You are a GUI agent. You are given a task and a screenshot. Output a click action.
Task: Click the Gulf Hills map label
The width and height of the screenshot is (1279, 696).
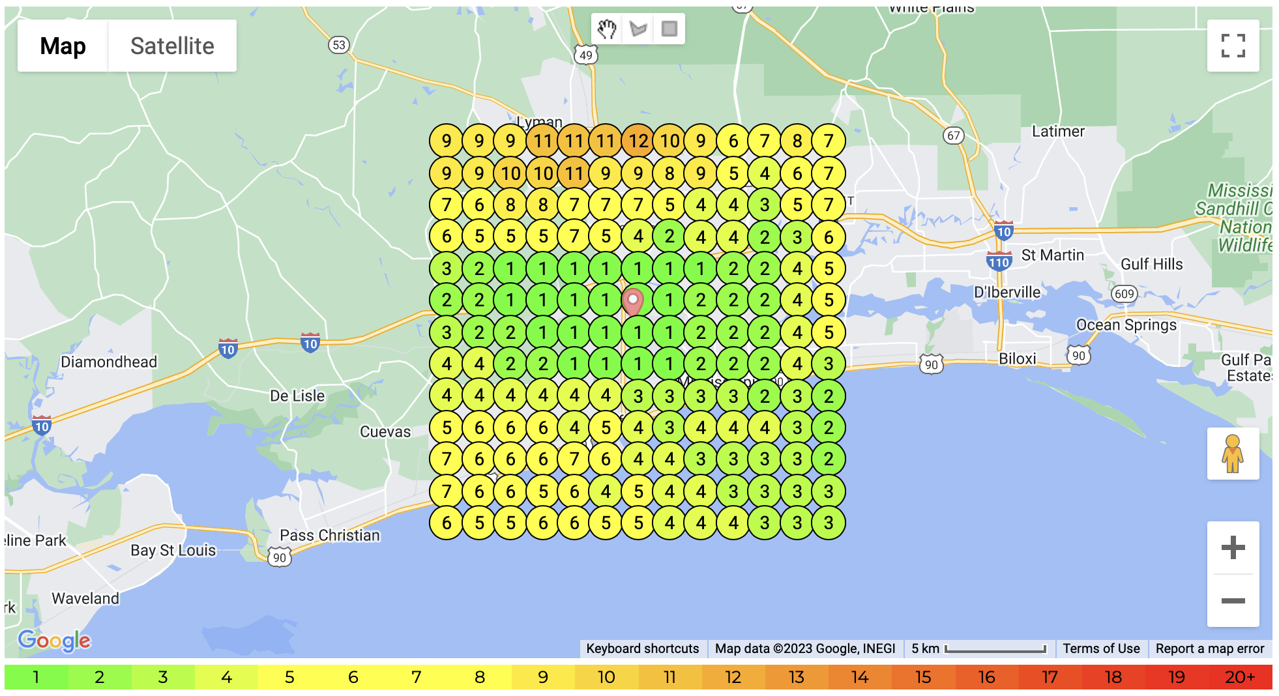click(x=1152, y=264)
